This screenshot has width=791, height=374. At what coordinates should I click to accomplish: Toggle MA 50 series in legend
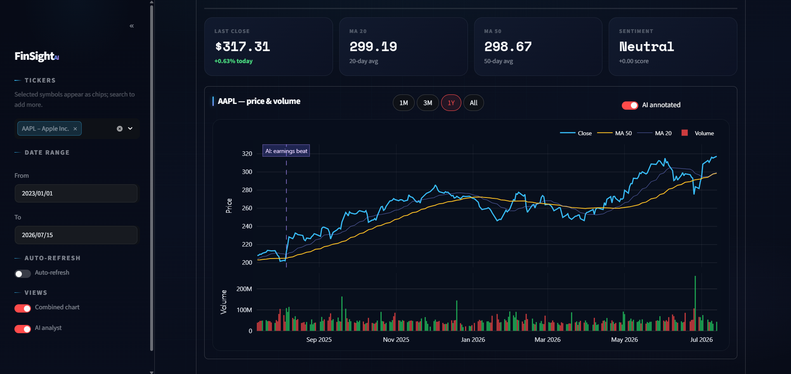(614, 133)
